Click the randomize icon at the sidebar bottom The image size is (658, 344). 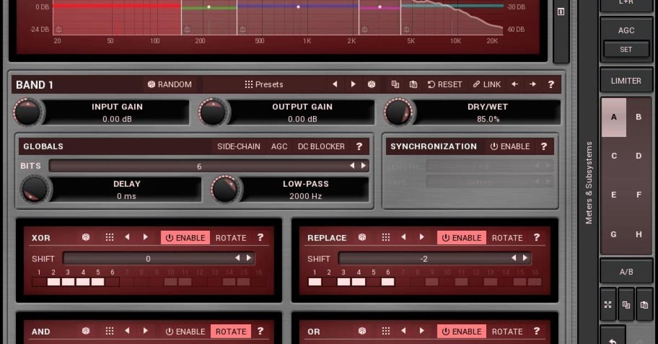pyautogui.click(x=608, y=305)
